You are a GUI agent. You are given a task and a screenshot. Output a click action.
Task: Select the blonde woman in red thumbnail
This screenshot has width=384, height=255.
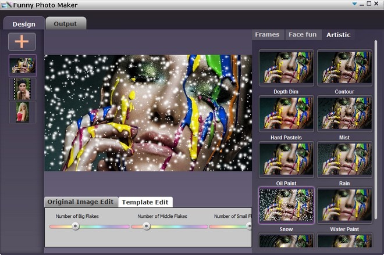pos(23,112)
